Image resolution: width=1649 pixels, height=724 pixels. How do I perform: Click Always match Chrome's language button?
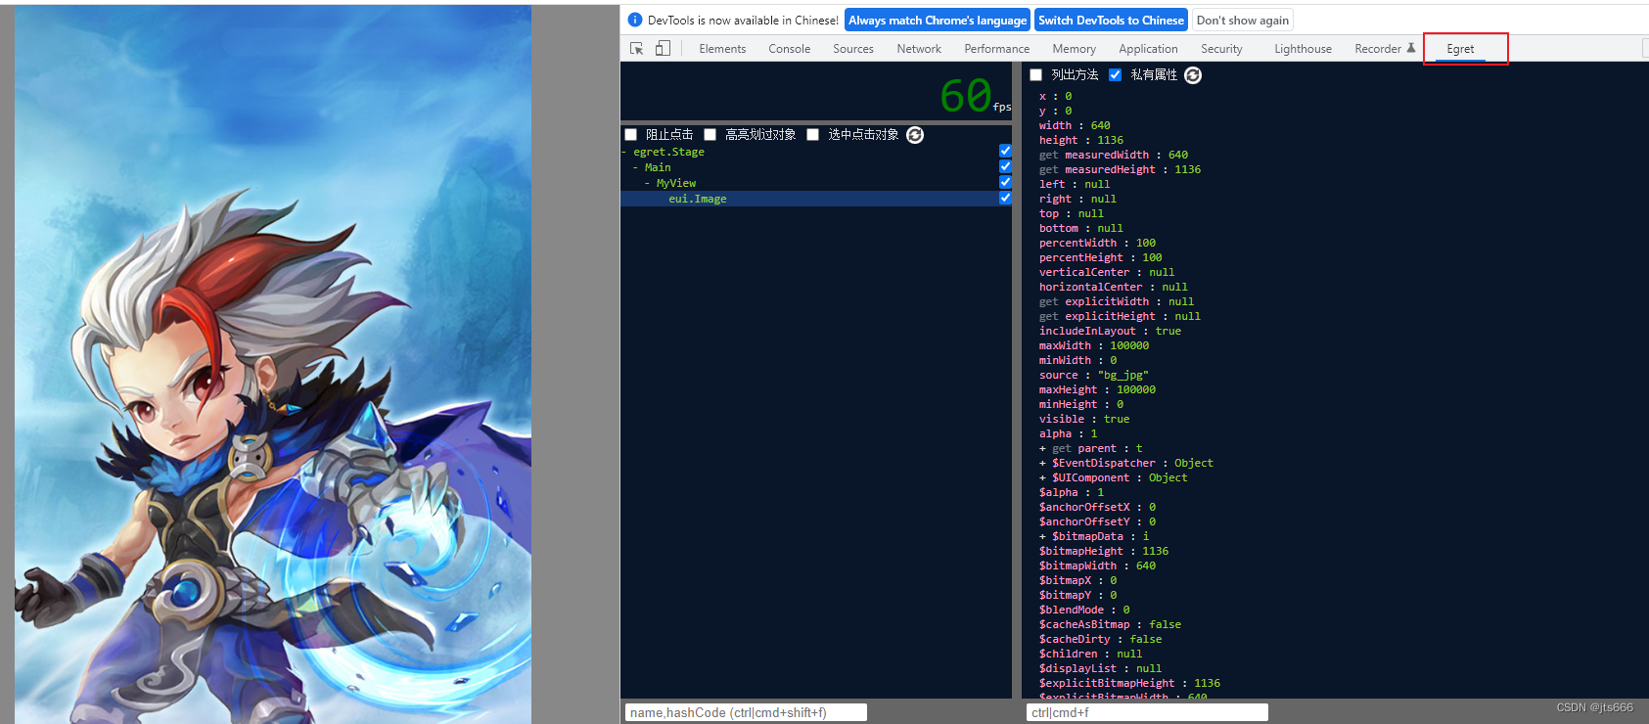tap(937, 20)
